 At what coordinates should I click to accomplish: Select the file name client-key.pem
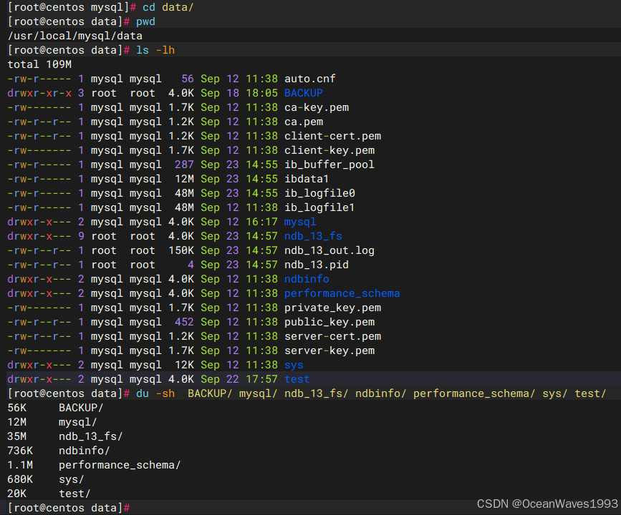point(329,150)
